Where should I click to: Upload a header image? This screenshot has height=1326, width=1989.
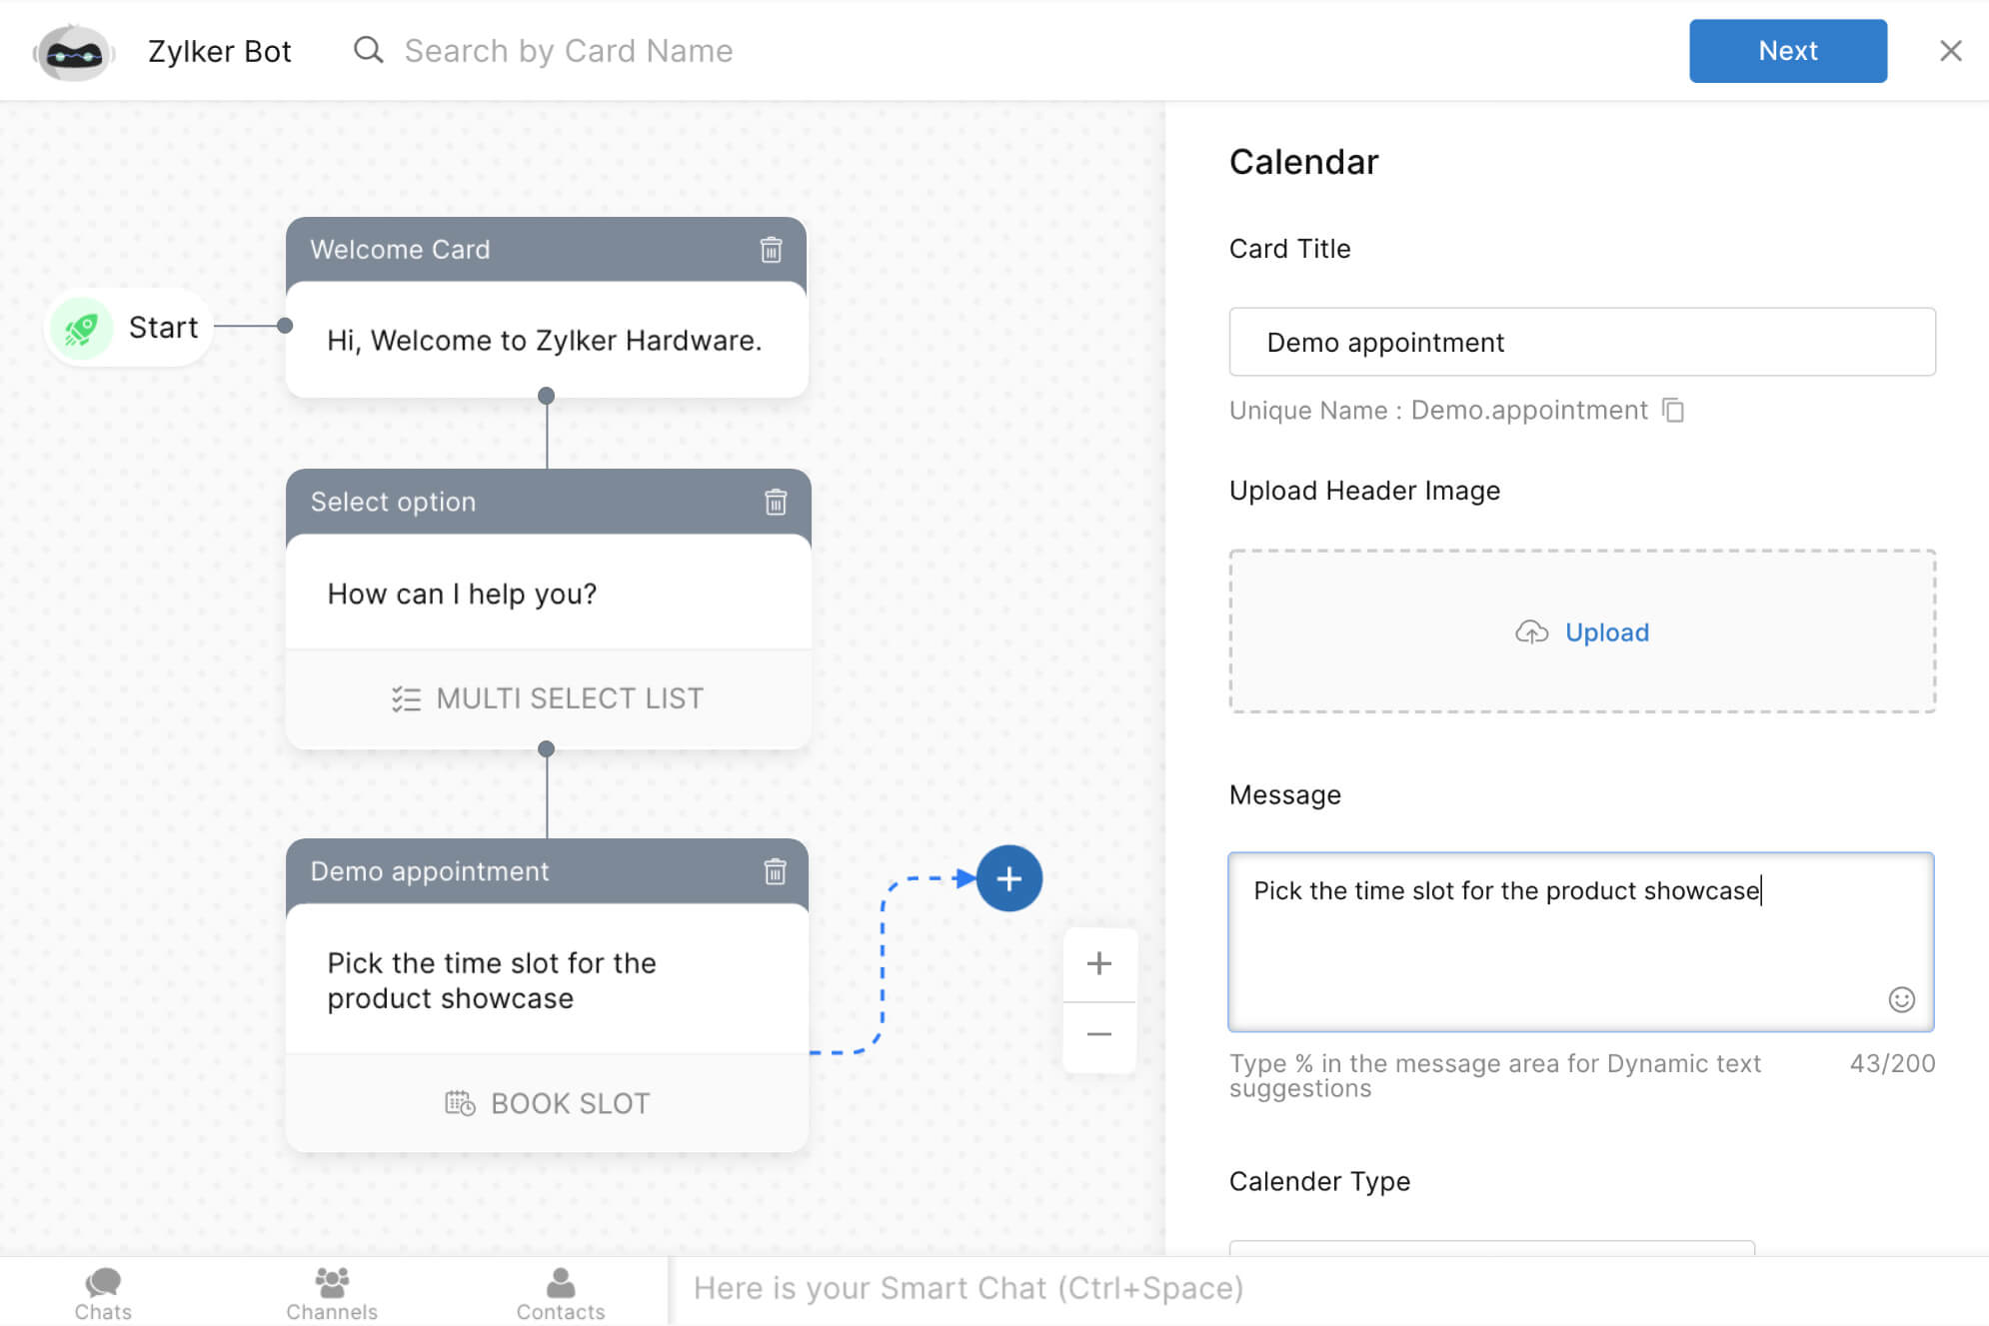tap(1582, 632)
